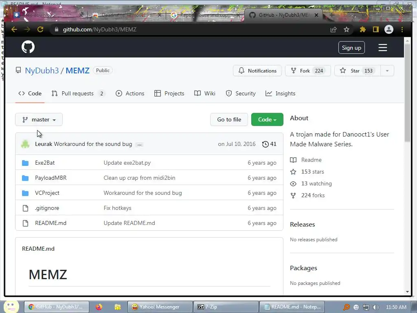Switch to README.md Notepad in taskbar
This screenshot has width=417, height=313.
pos(292,307)
